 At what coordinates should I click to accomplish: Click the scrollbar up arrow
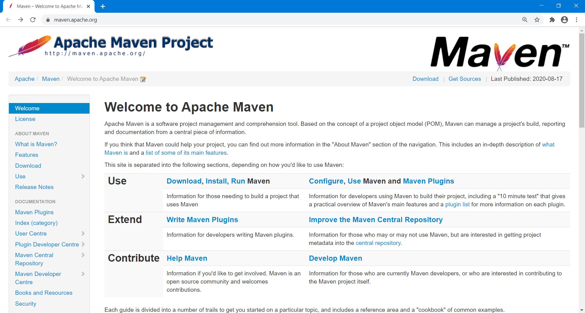pyautogui.click(x=582, y=30)
